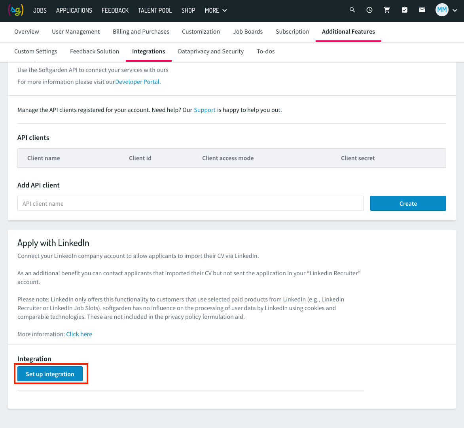The image size is (464, 428).
Task: Click the MM user avatar
Action: tap(442, 10)
